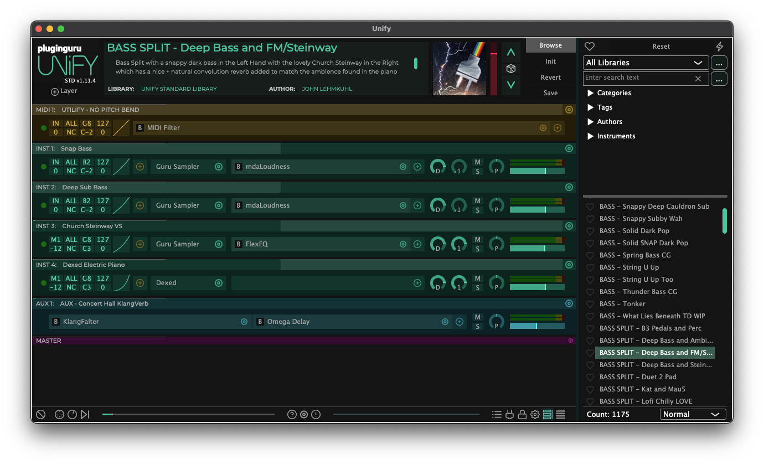Open the list view icon in bottom bar
Image resolution: width=764 pixels, height=464 pixels.
497,414
